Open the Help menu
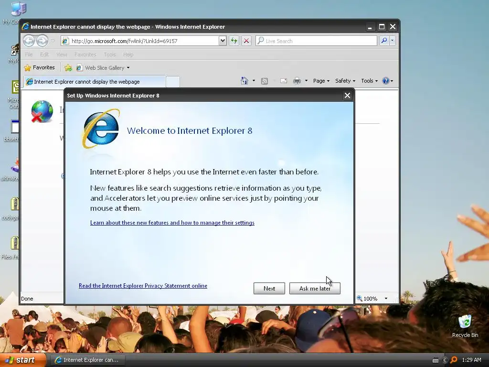489x367 pixels. (x=128, y=54)
